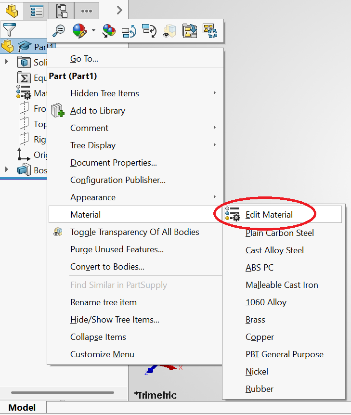This screenshot has width=351, height=415.
Task: Apply the PBT General Purpose material
Action: (284, 354)
